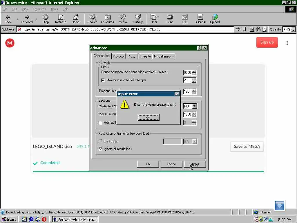
Task: Switch to the Integrity tab
Action: (145, 56)
